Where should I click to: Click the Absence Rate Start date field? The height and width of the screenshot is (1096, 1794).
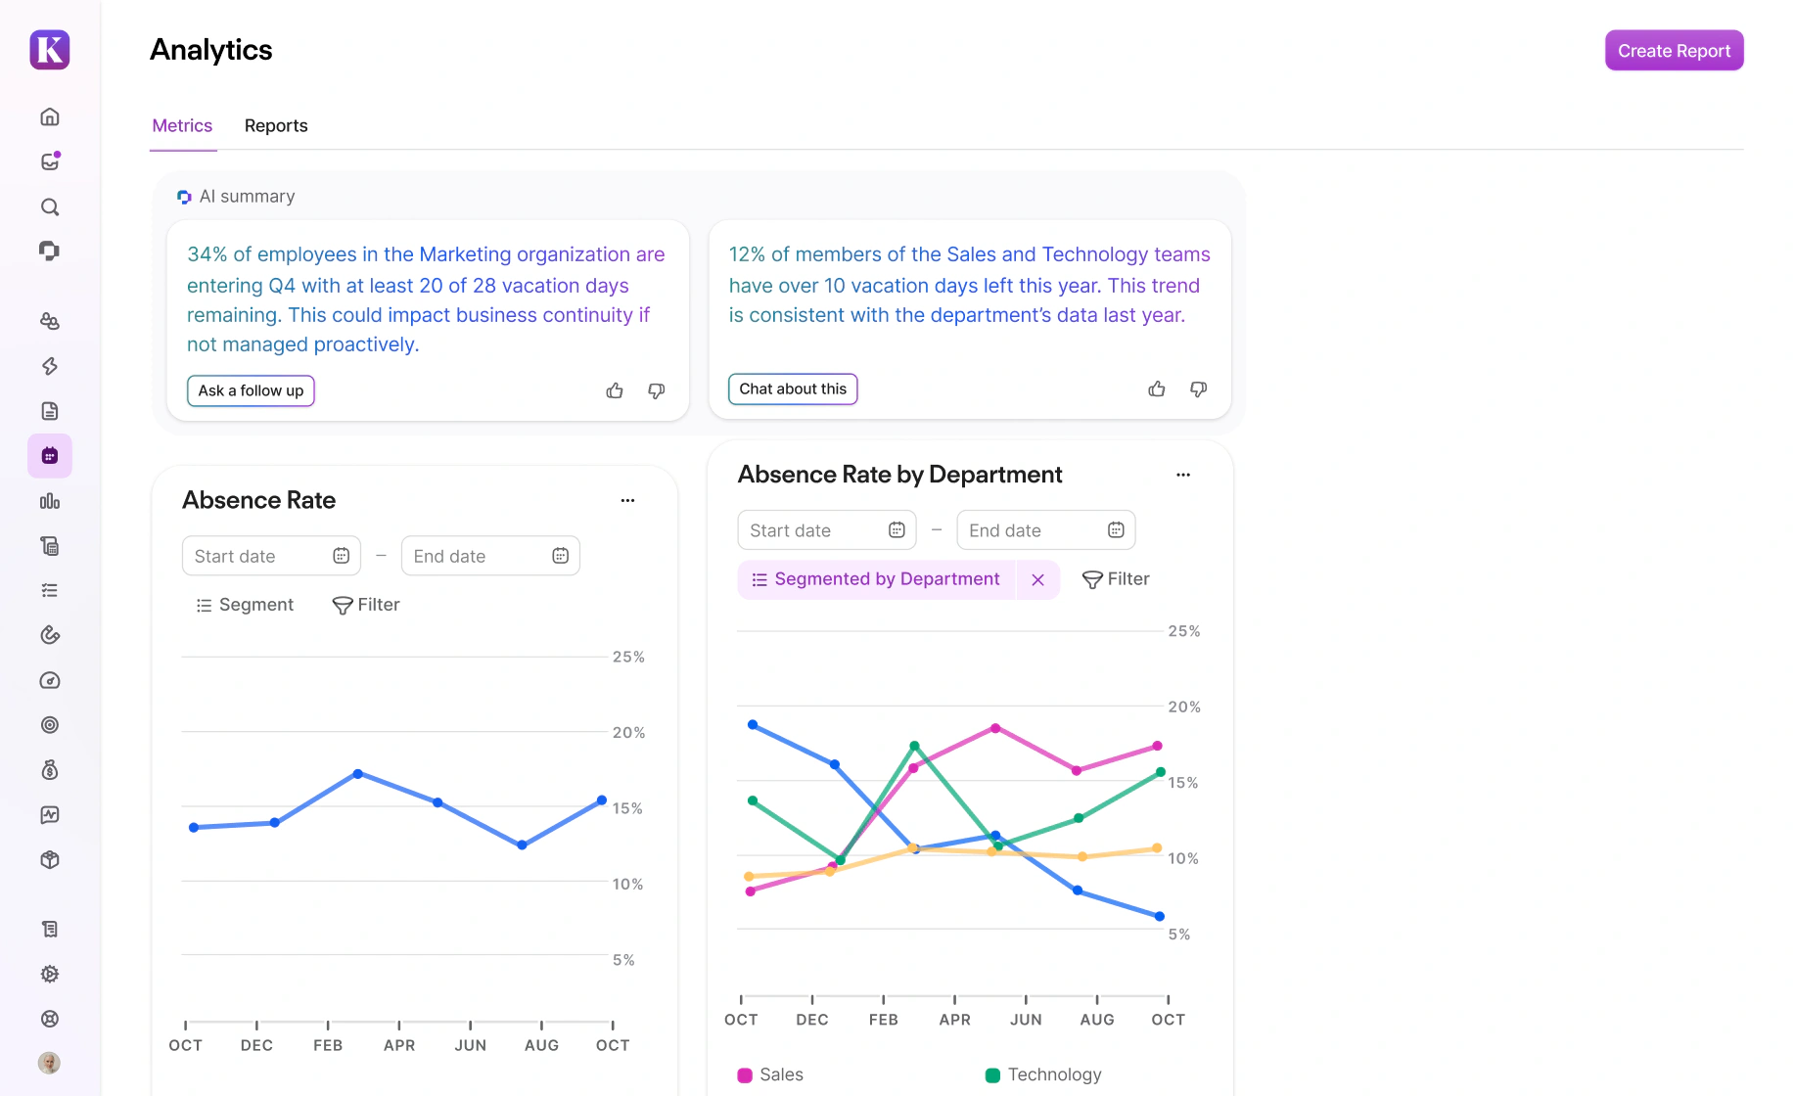point(271,556)
